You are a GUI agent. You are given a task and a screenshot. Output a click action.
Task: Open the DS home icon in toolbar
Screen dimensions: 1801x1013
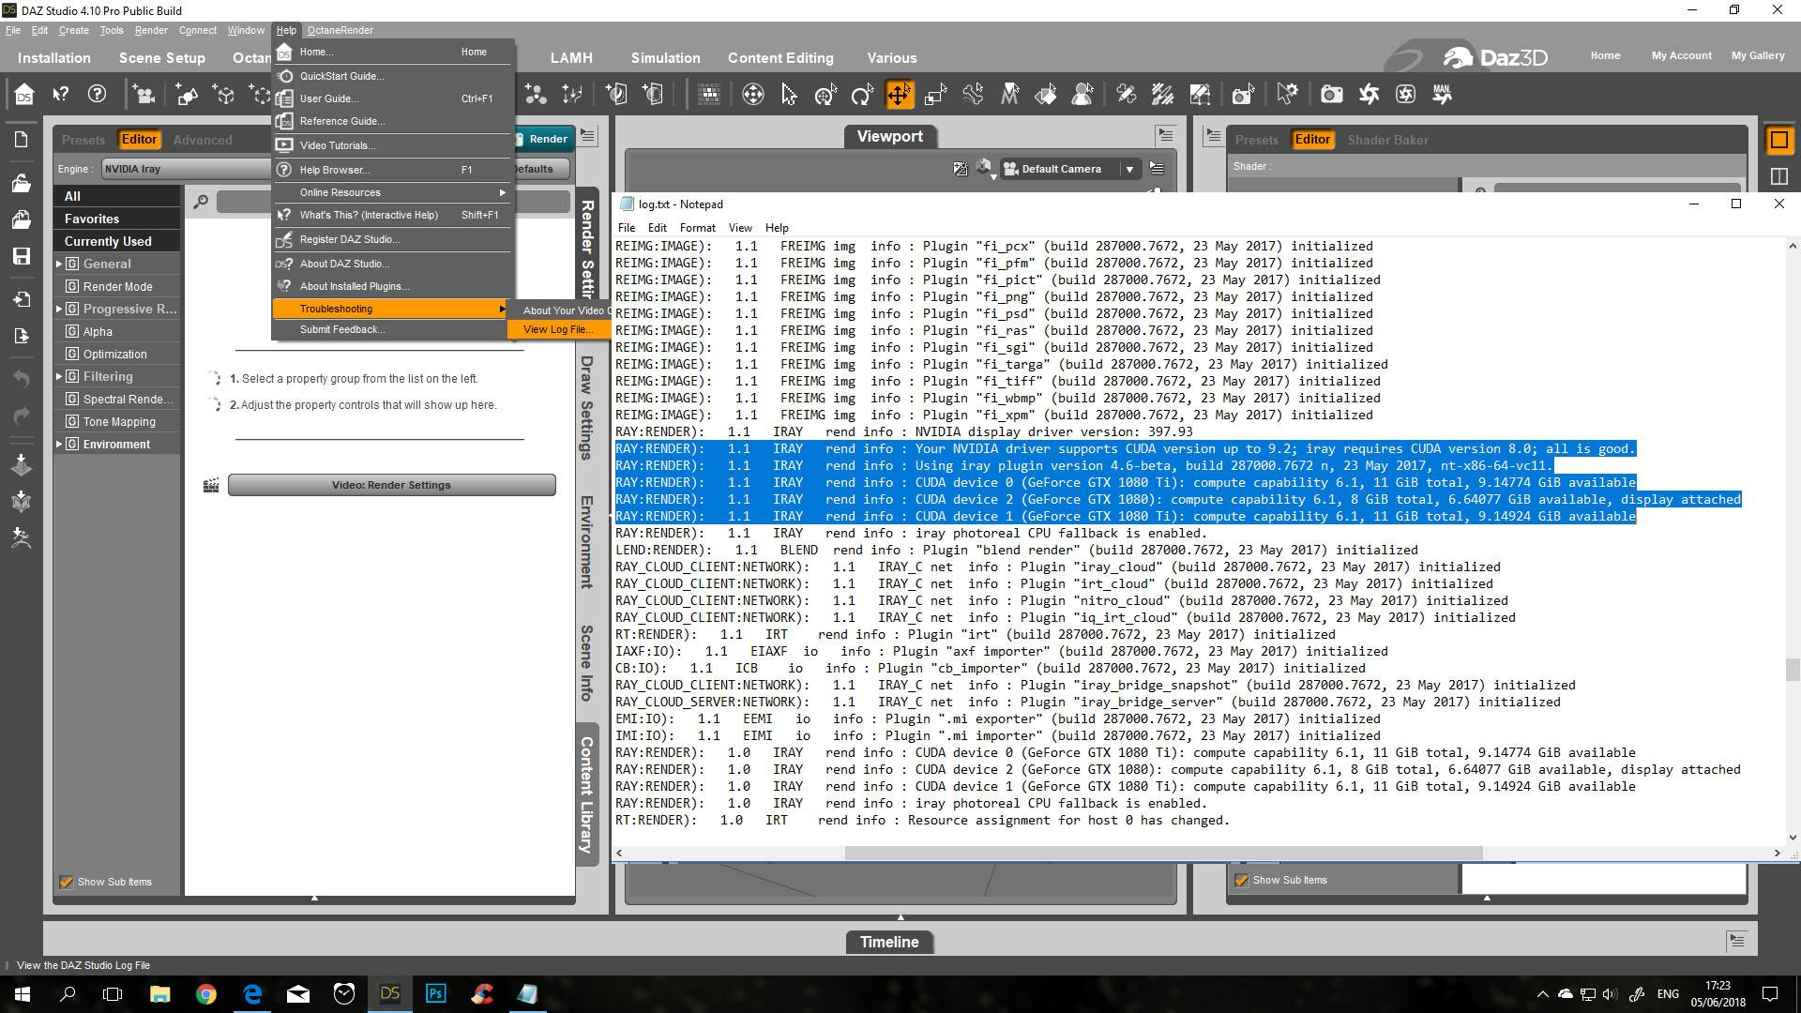click(24, 95)
